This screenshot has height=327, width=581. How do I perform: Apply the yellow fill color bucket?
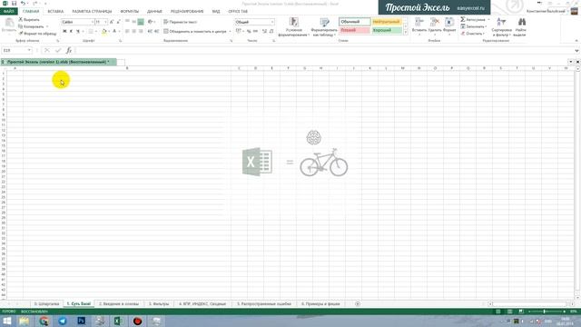(x=103, y=32)
